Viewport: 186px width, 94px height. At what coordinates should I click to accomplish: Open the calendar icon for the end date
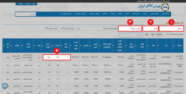pos(47,28)
